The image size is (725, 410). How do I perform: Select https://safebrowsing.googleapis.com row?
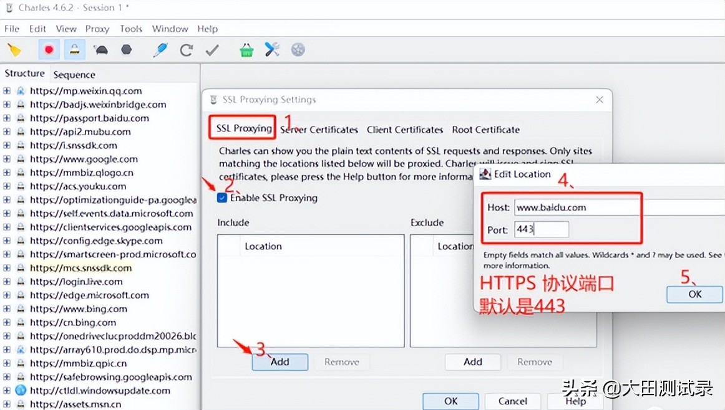click(x=111, y=377)
